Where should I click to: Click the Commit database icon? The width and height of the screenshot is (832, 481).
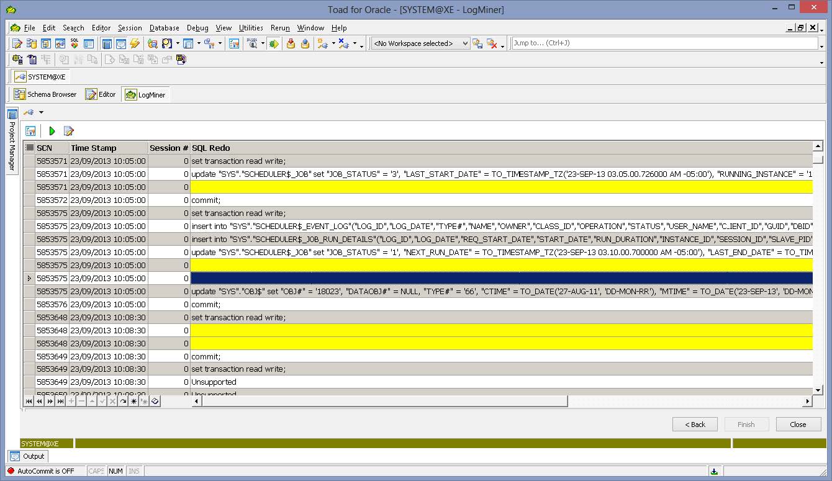pyautogui.click(x=291, y=43)
